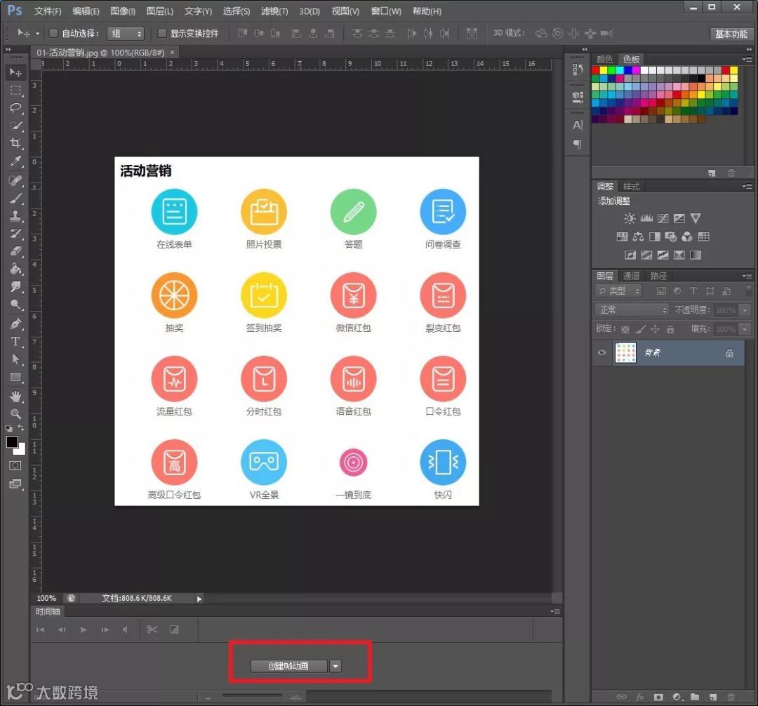The image size is (758, 706).
Task: Open the Filter menu
Action: (274, 11)
